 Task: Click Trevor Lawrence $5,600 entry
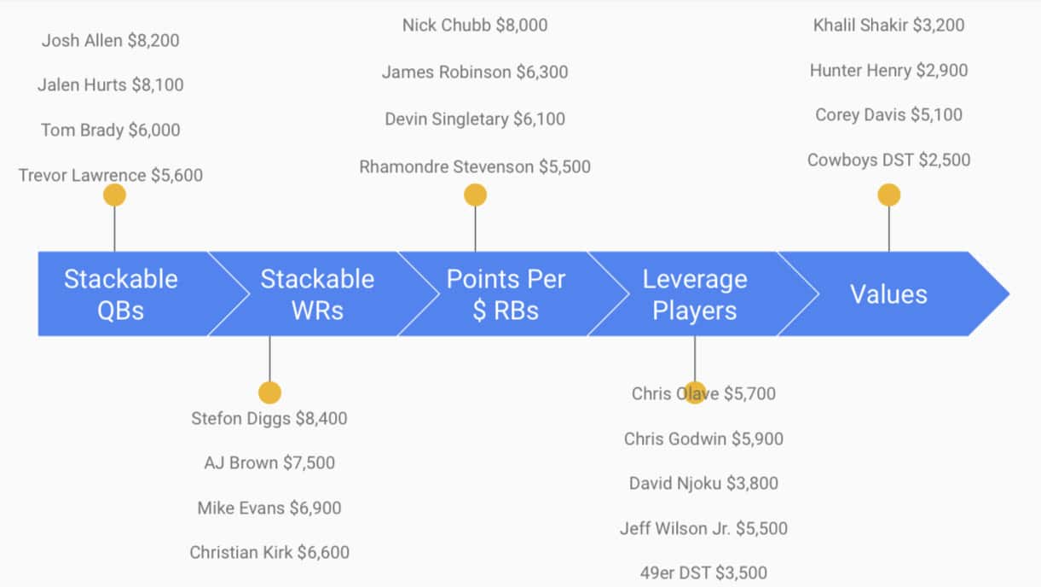tap(111, 175)
